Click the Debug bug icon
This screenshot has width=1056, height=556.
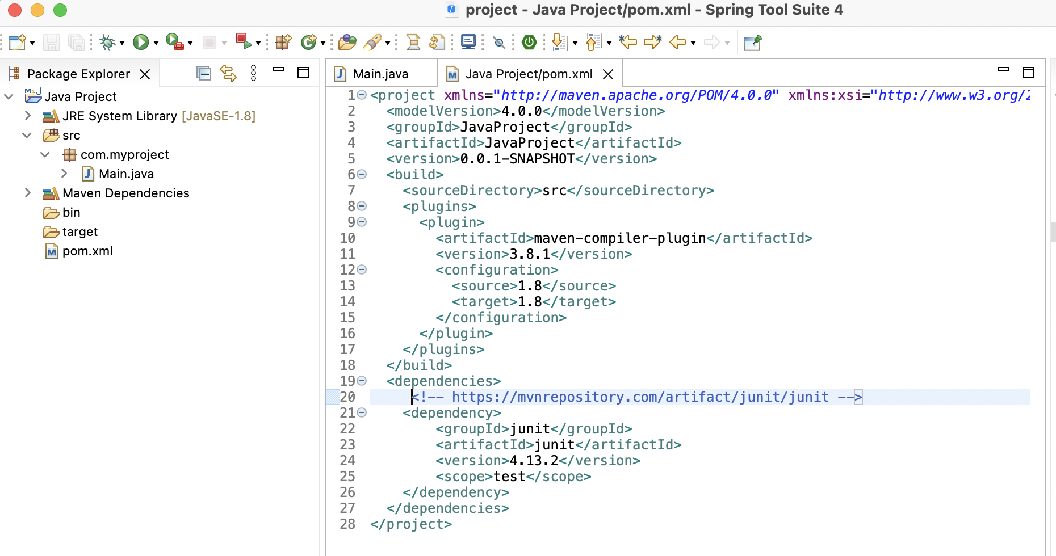click(107, 42)
